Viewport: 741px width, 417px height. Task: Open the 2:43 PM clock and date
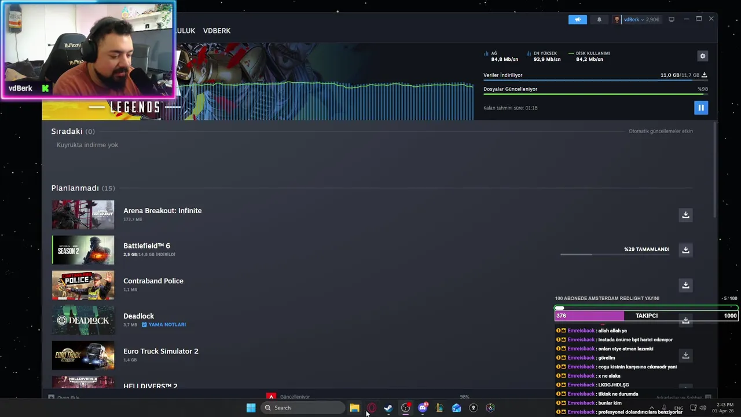724,408
